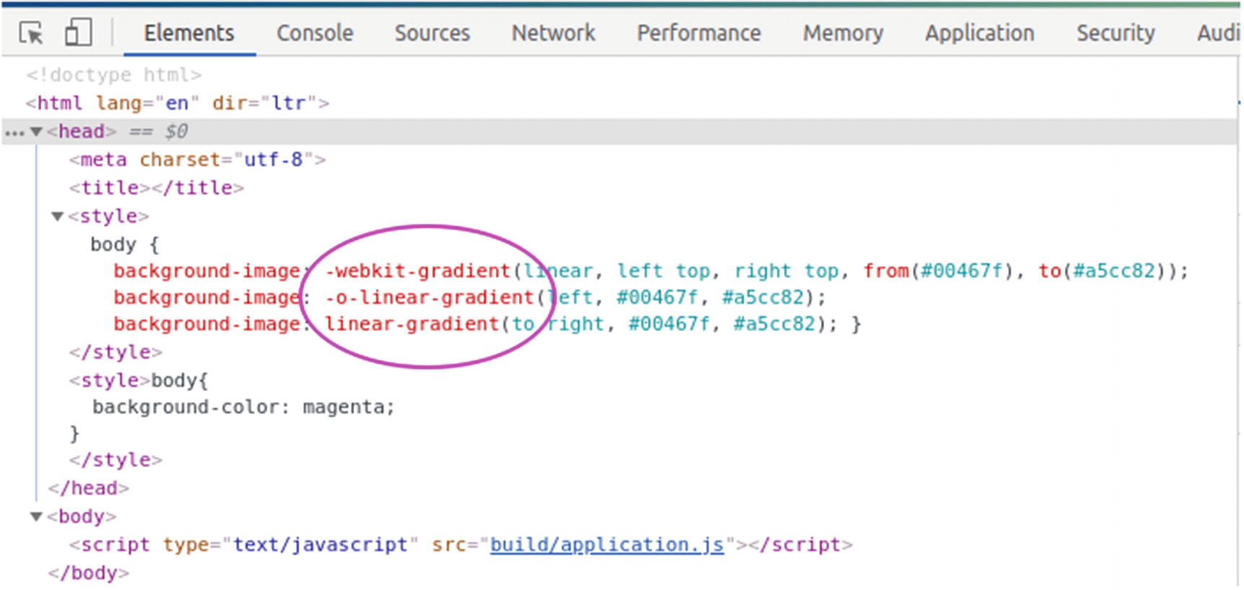Toggle the device toolbar icon
The image size is (1244, 590).
78,33
